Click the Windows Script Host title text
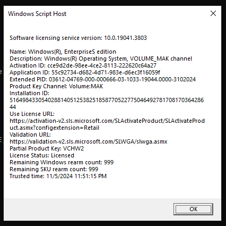 [x=37, y=14]
